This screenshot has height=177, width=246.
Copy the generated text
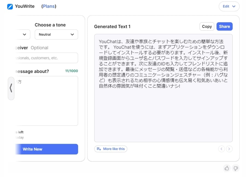[x=207, y=27]
